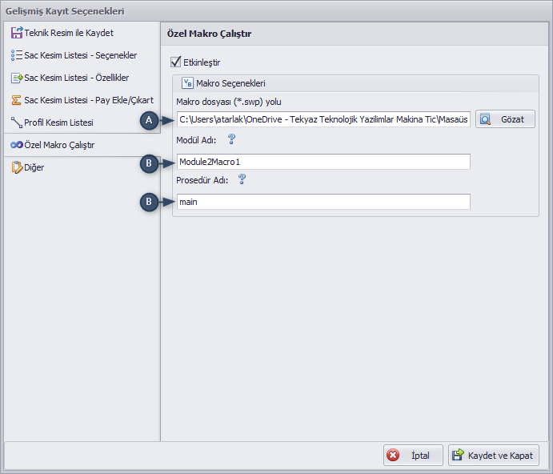Click the Sac Kesim Listesi - Özellikler icon
The height and width of the screenshot is (474, 553).
point(17,78)
